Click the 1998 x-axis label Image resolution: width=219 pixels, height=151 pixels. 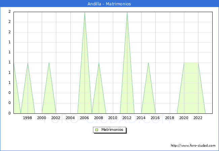click(28, 118)
